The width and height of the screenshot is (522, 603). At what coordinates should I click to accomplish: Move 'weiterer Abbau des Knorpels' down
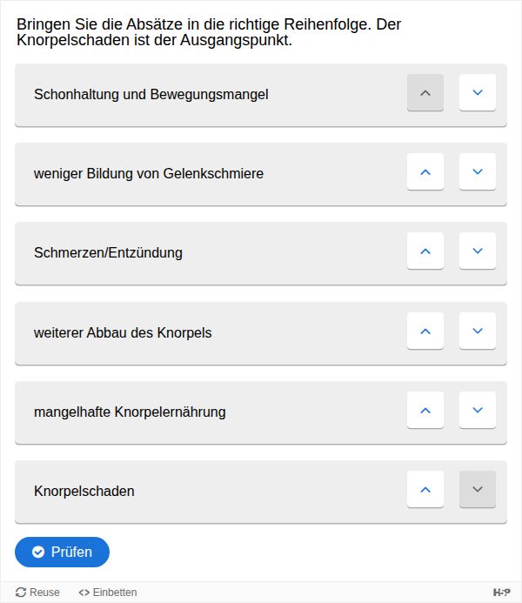point(477,331)
